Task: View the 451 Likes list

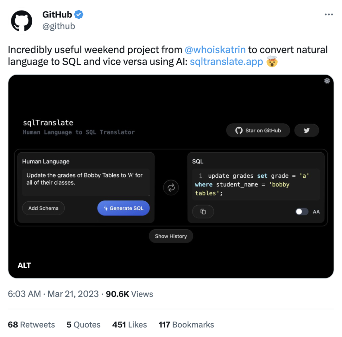Action: [x=130, y=325]
